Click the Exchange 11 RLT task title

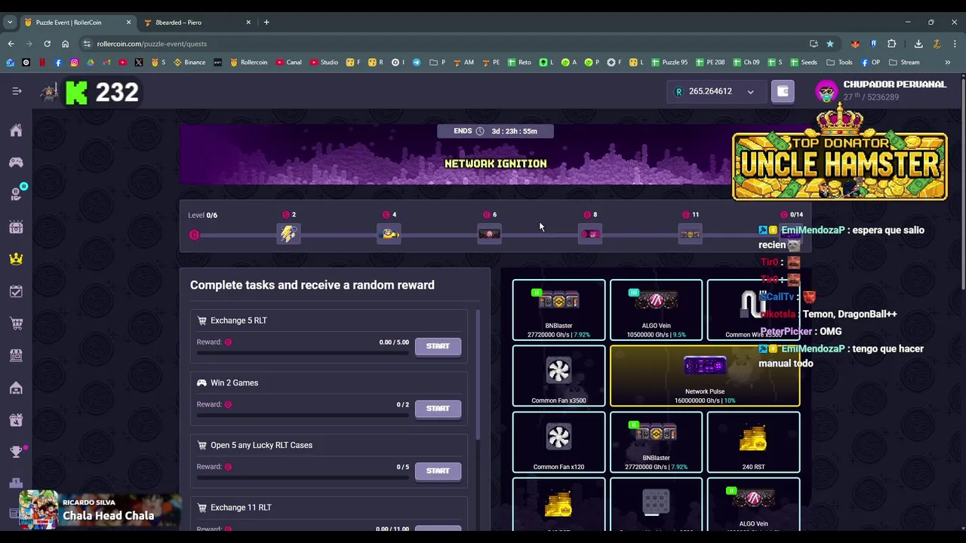coord(241,508)
